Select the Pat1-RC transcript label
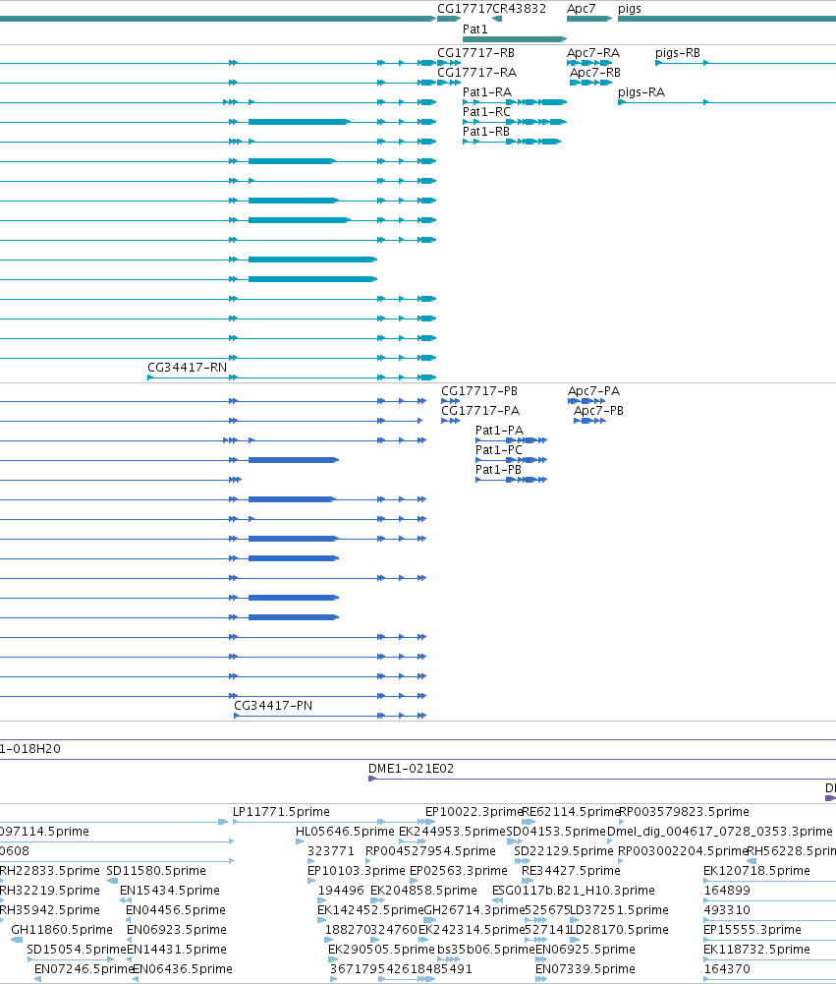 click(486, 112)
